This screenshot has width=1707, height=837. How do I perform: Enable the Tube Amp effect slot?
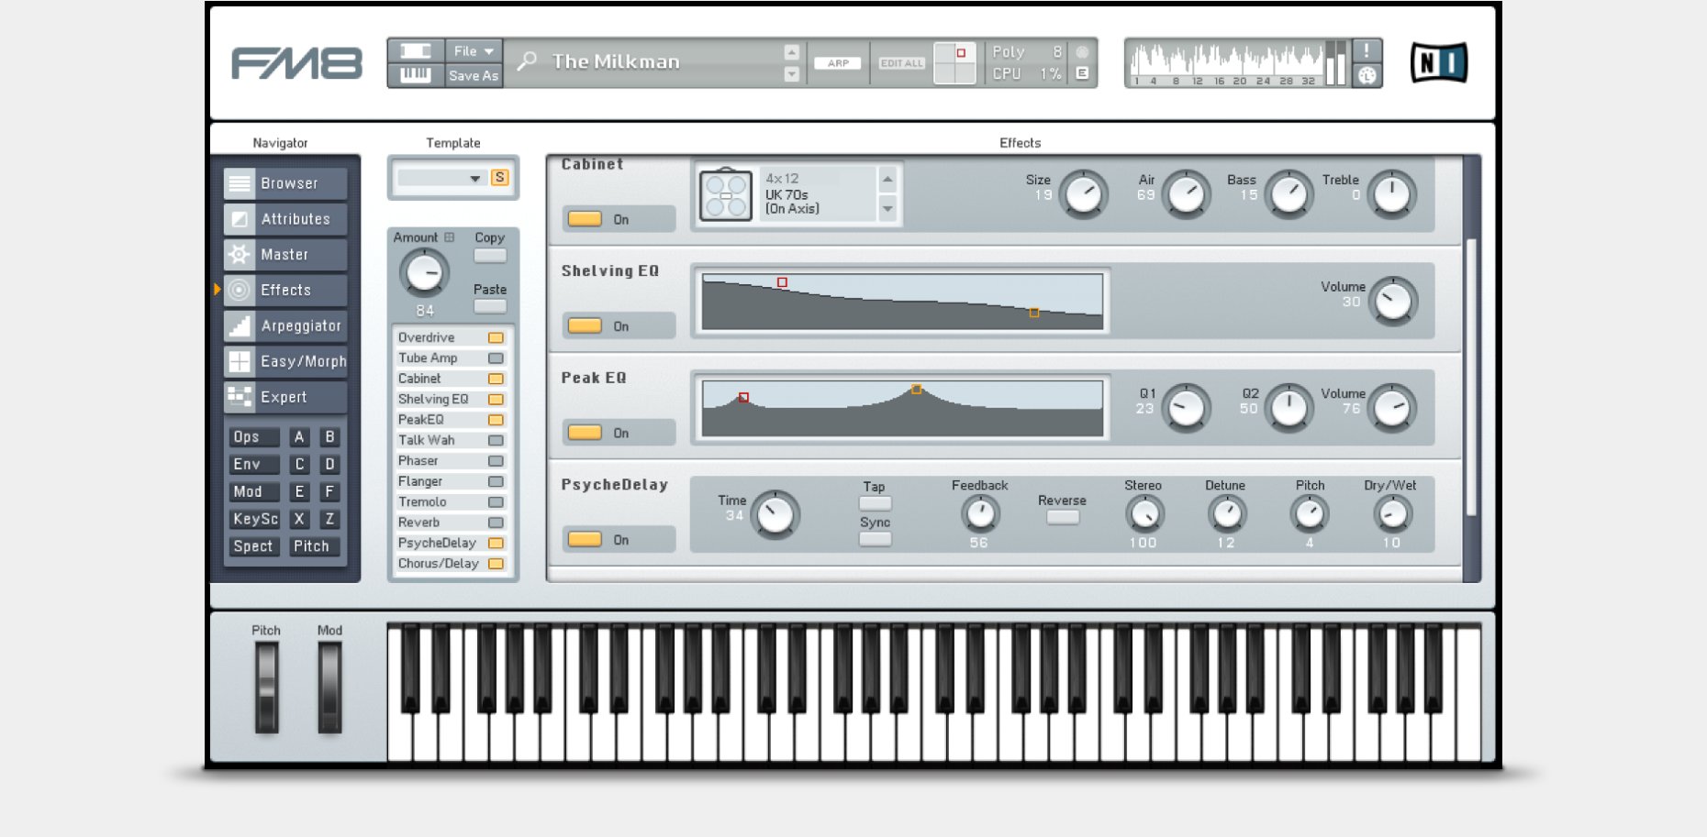click(496, 358)
